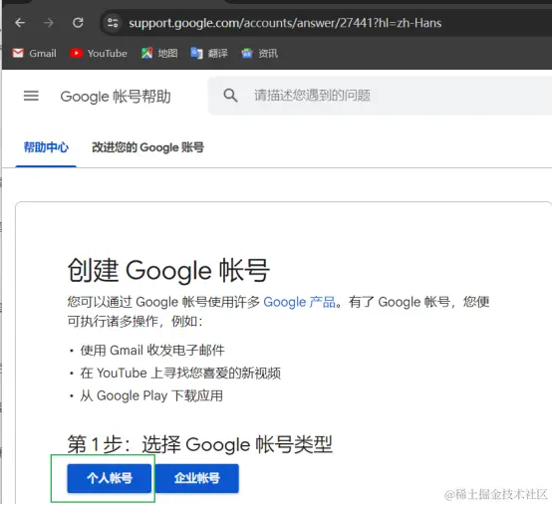
Task: Click the magnifier search icon
Action: (230, 96)
